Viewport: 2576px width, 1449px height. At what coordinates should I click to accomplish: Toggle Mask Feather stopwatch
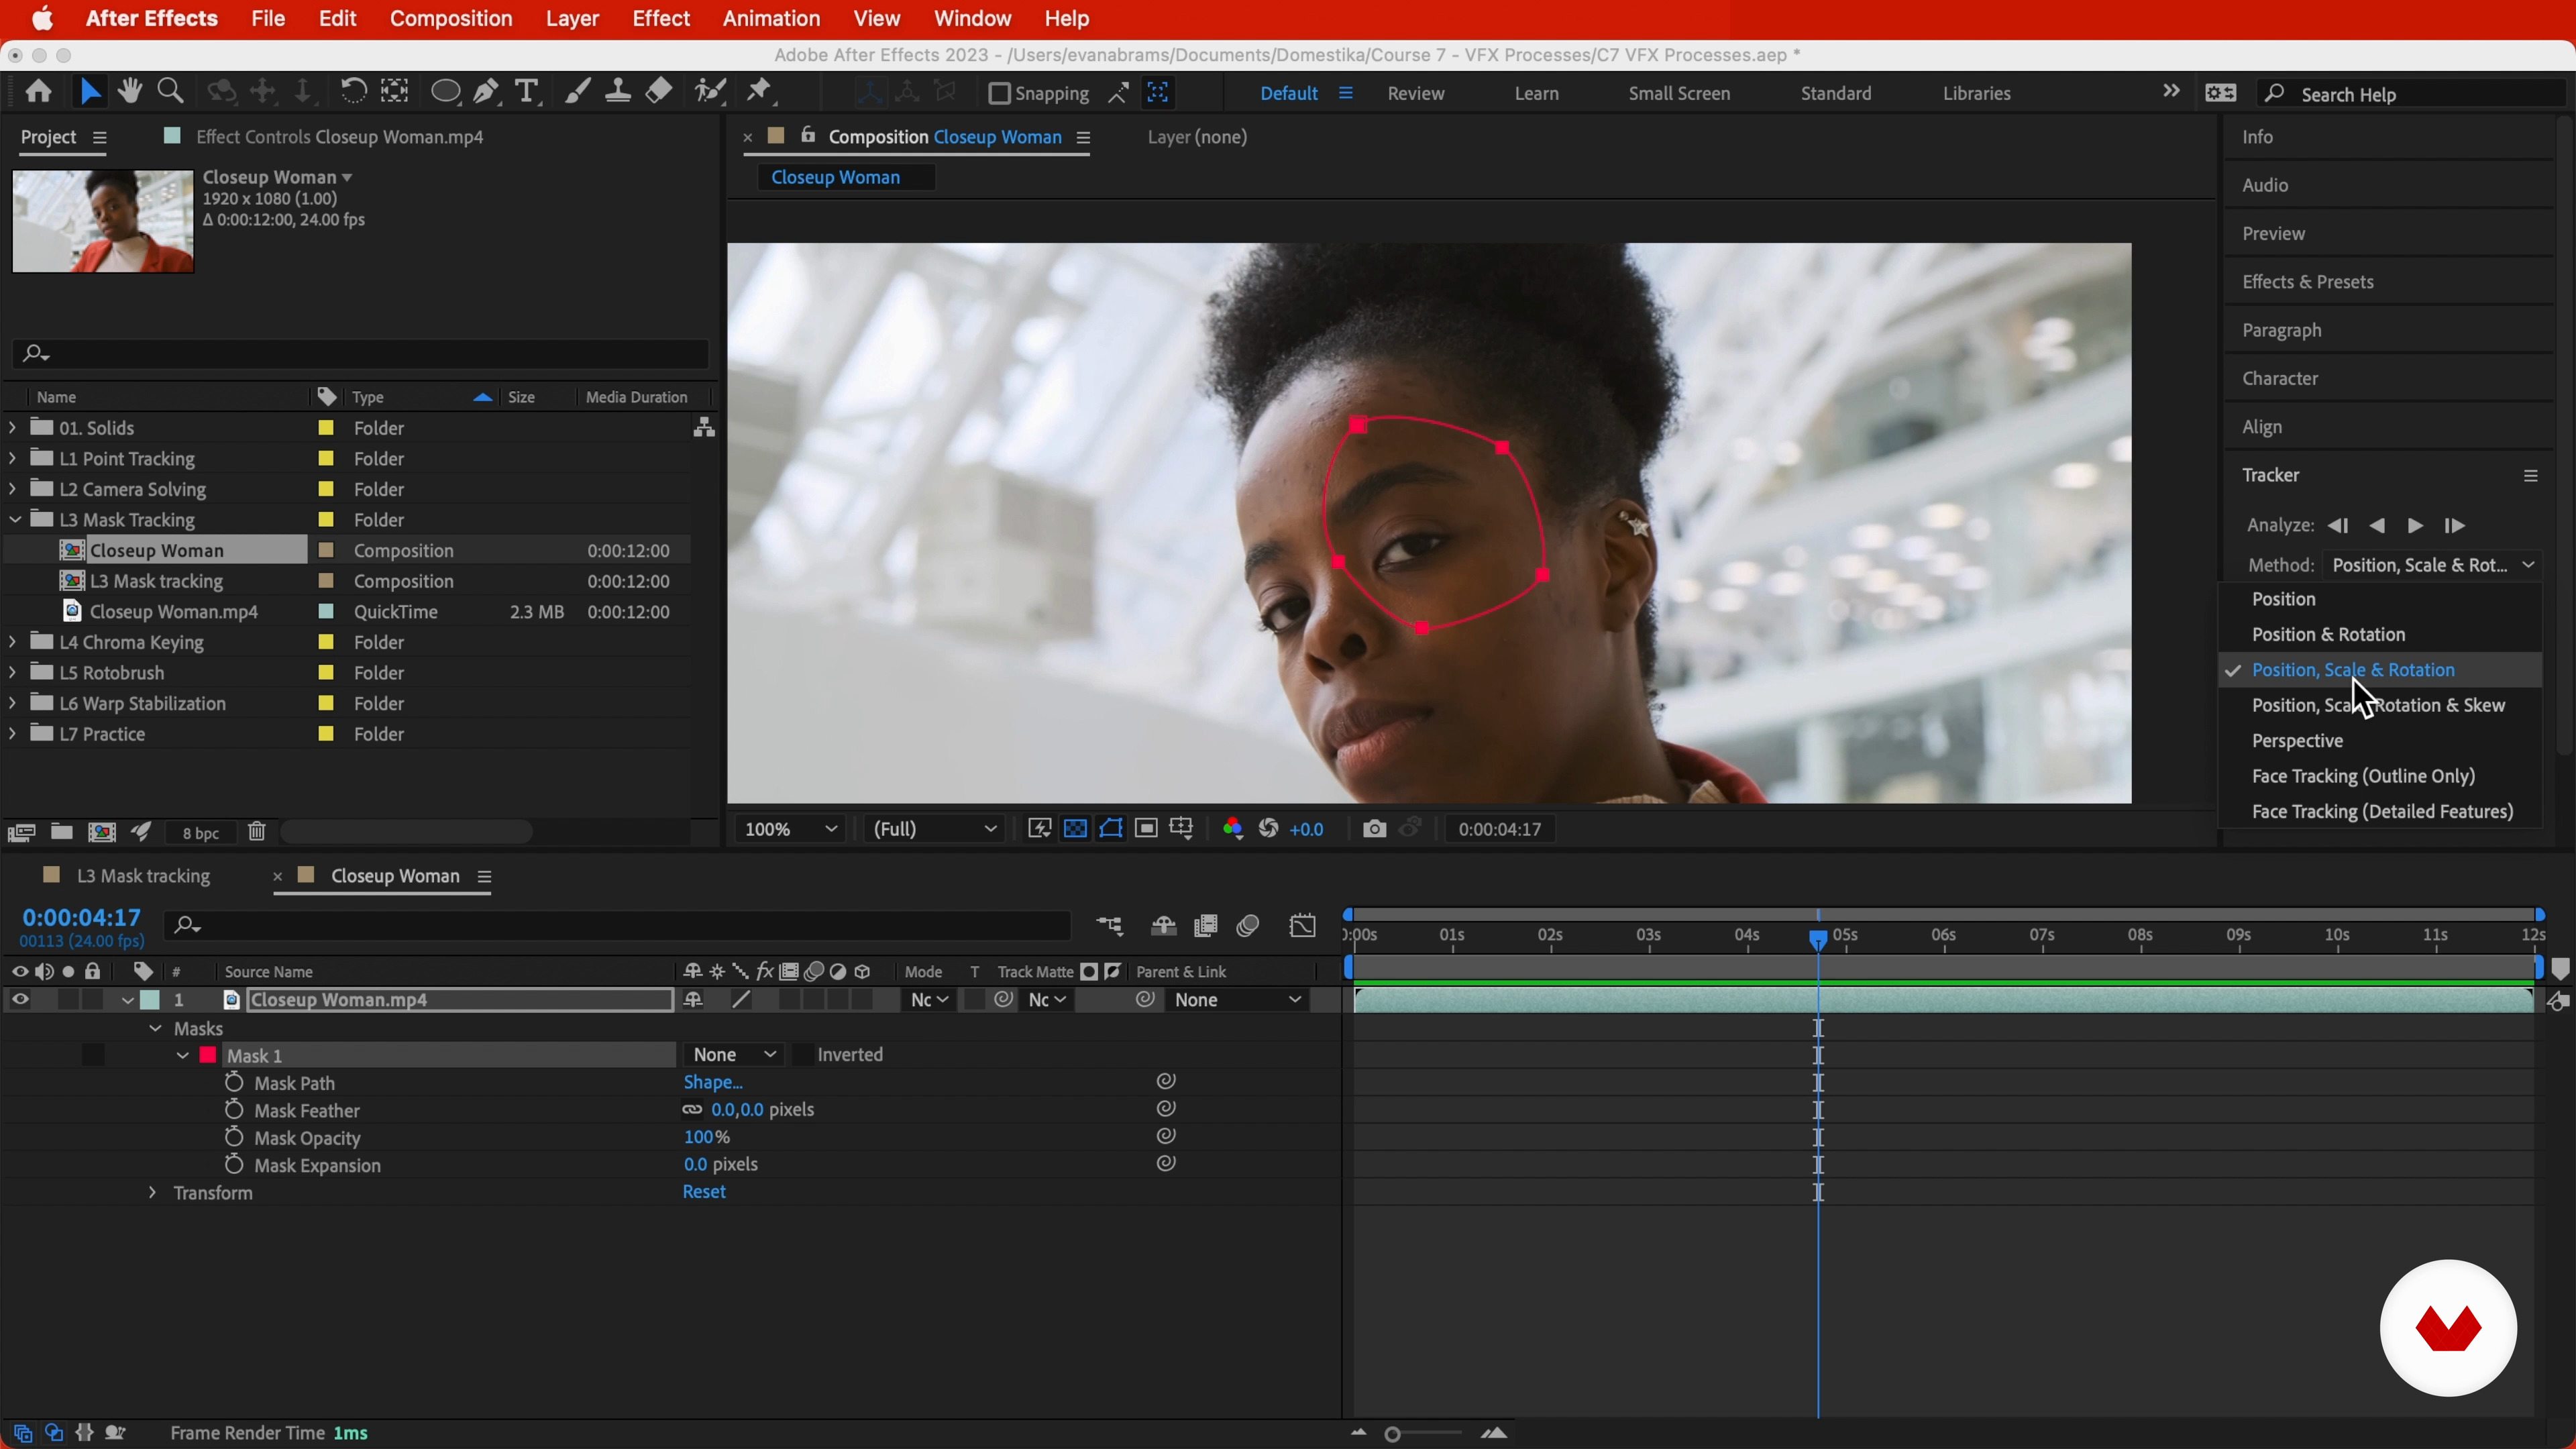coord(234,1110)
